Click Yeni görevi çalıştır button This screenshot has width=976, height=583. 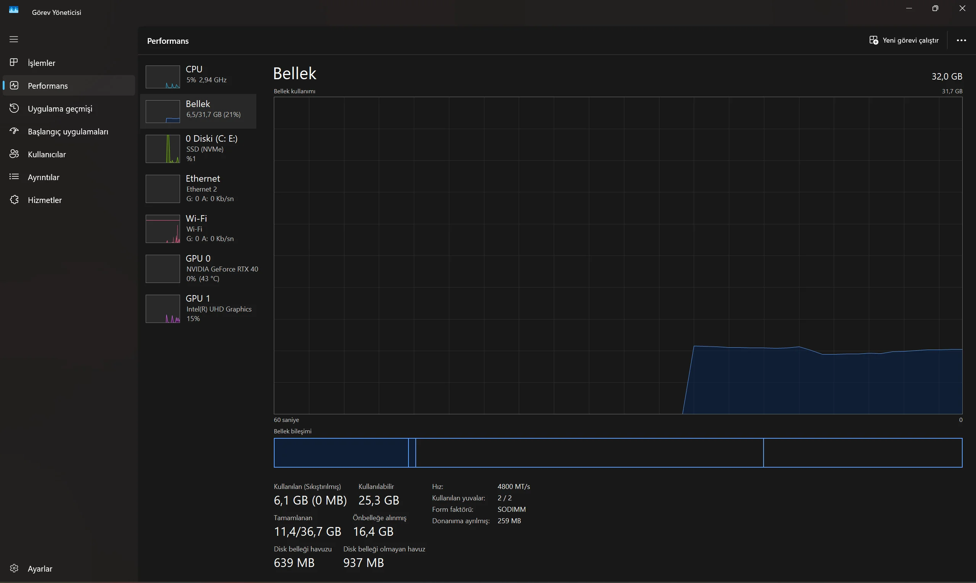[x=904, y=40]
